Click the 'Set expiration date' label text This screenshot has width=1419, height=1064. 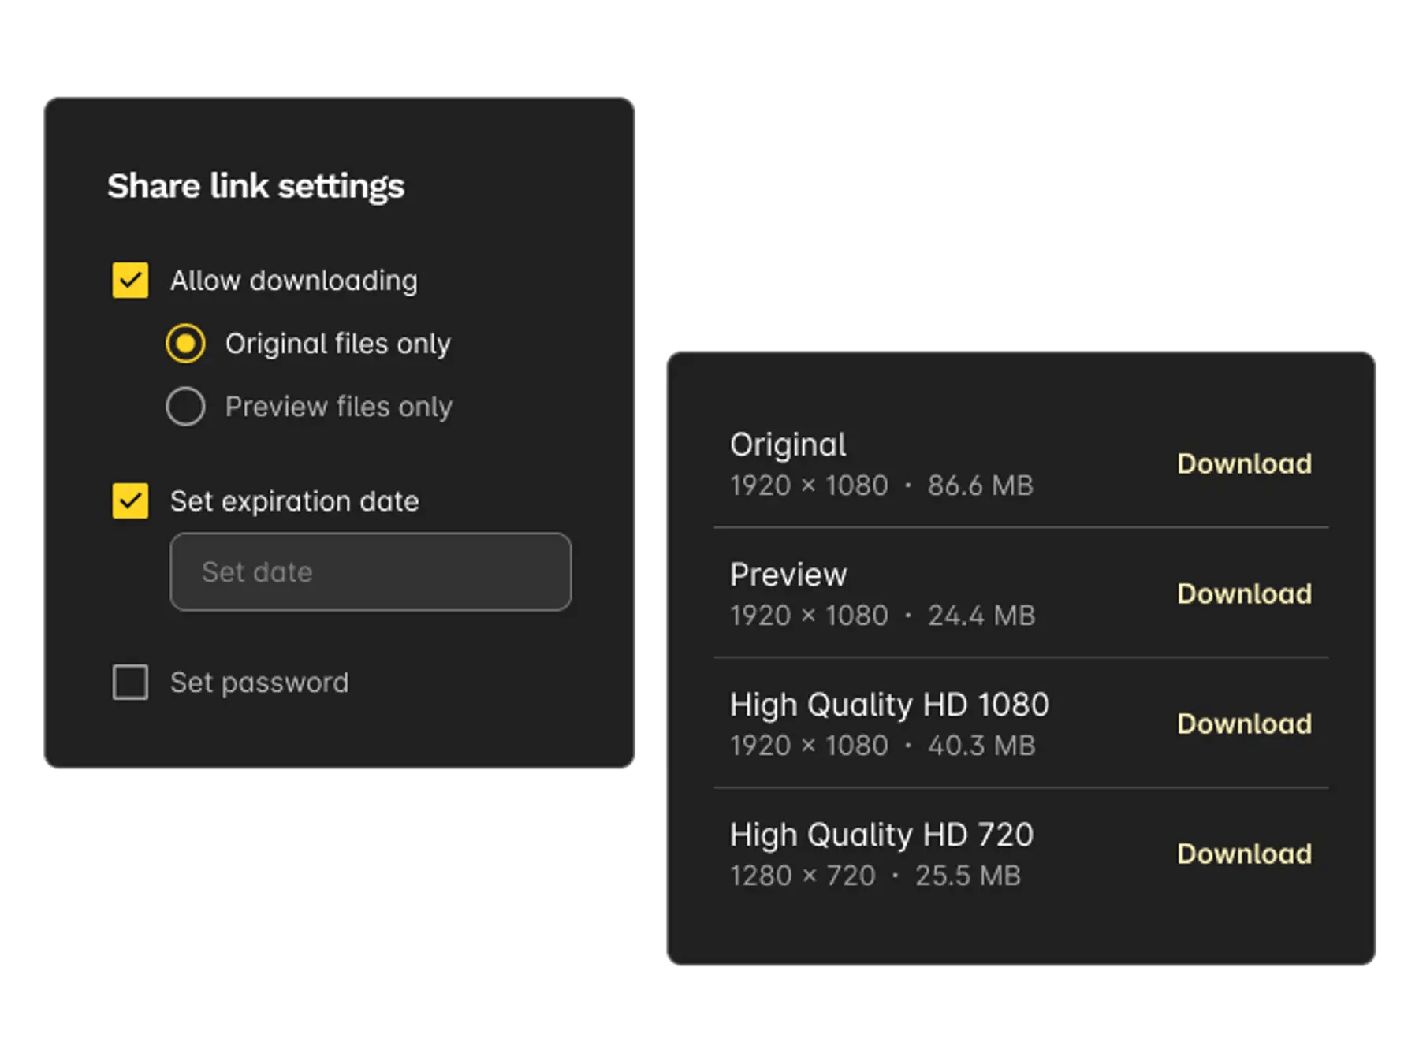pyautogui.click(x=294, y=501)
